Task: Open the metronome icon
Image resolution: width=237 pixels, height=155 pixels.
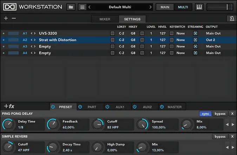Action: (232, 19)
